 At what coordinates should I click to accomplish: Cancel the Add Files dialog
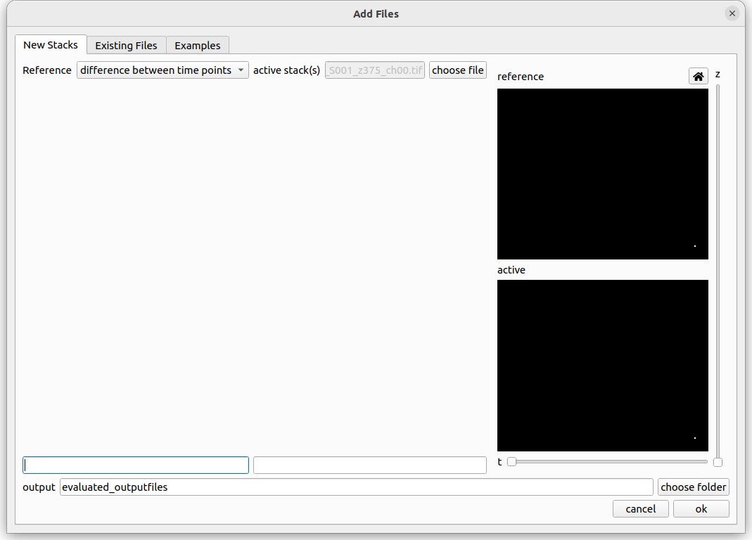pyautogui.click(x=640, y=509)
